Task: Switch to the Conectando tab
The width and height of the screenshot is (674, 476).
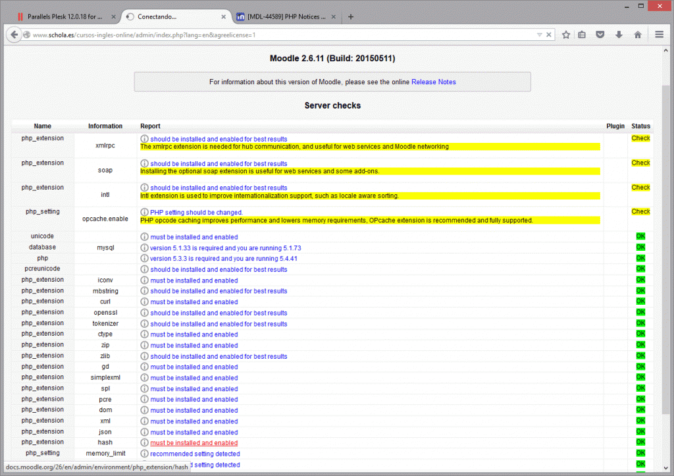Action: coord(176,16)
